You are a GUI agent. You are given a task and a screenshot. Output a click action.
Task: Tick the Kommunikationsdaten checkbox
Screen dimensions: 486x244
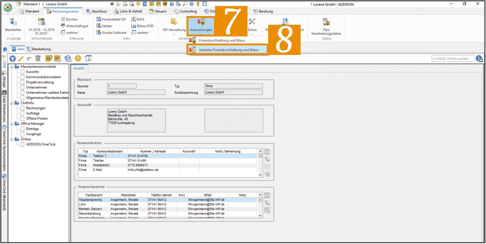23,77
